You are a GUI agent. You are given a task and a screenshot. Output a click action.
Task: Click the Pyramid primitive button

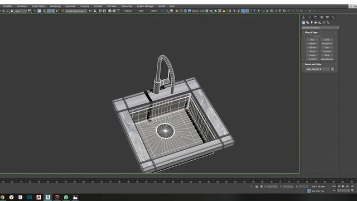point(327,51)
